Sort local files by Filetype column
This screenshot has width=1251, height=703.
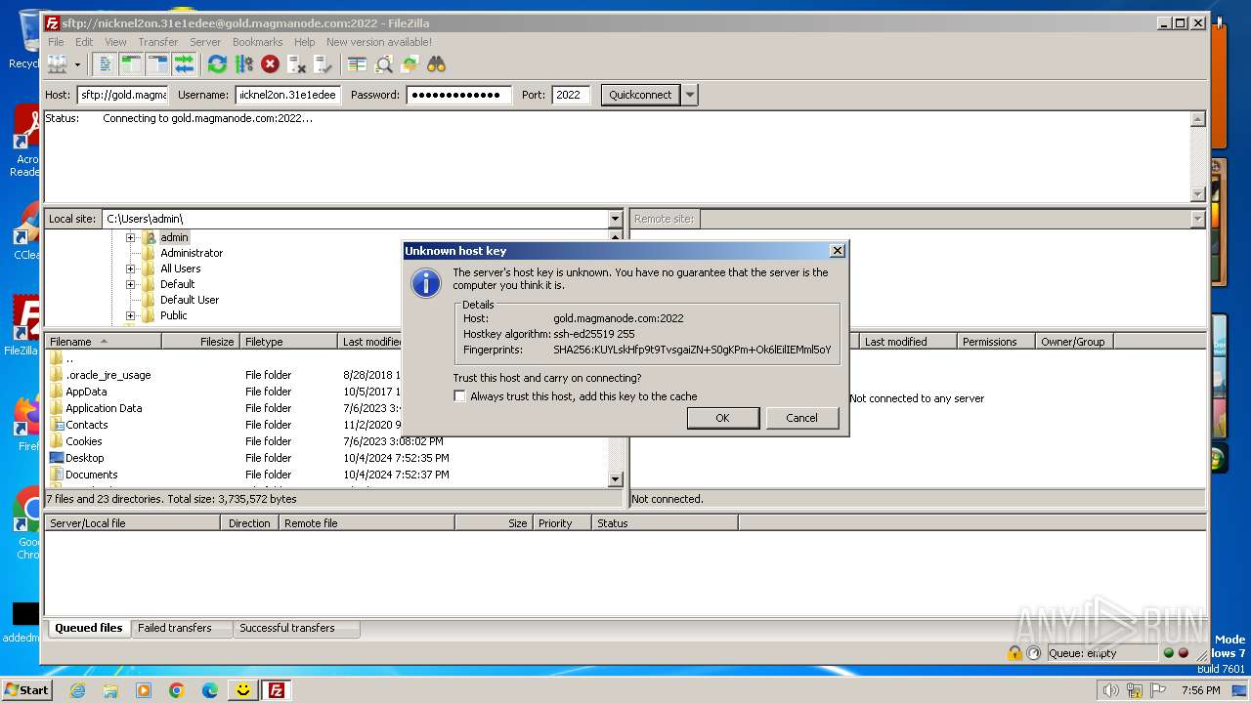[289, 342]
